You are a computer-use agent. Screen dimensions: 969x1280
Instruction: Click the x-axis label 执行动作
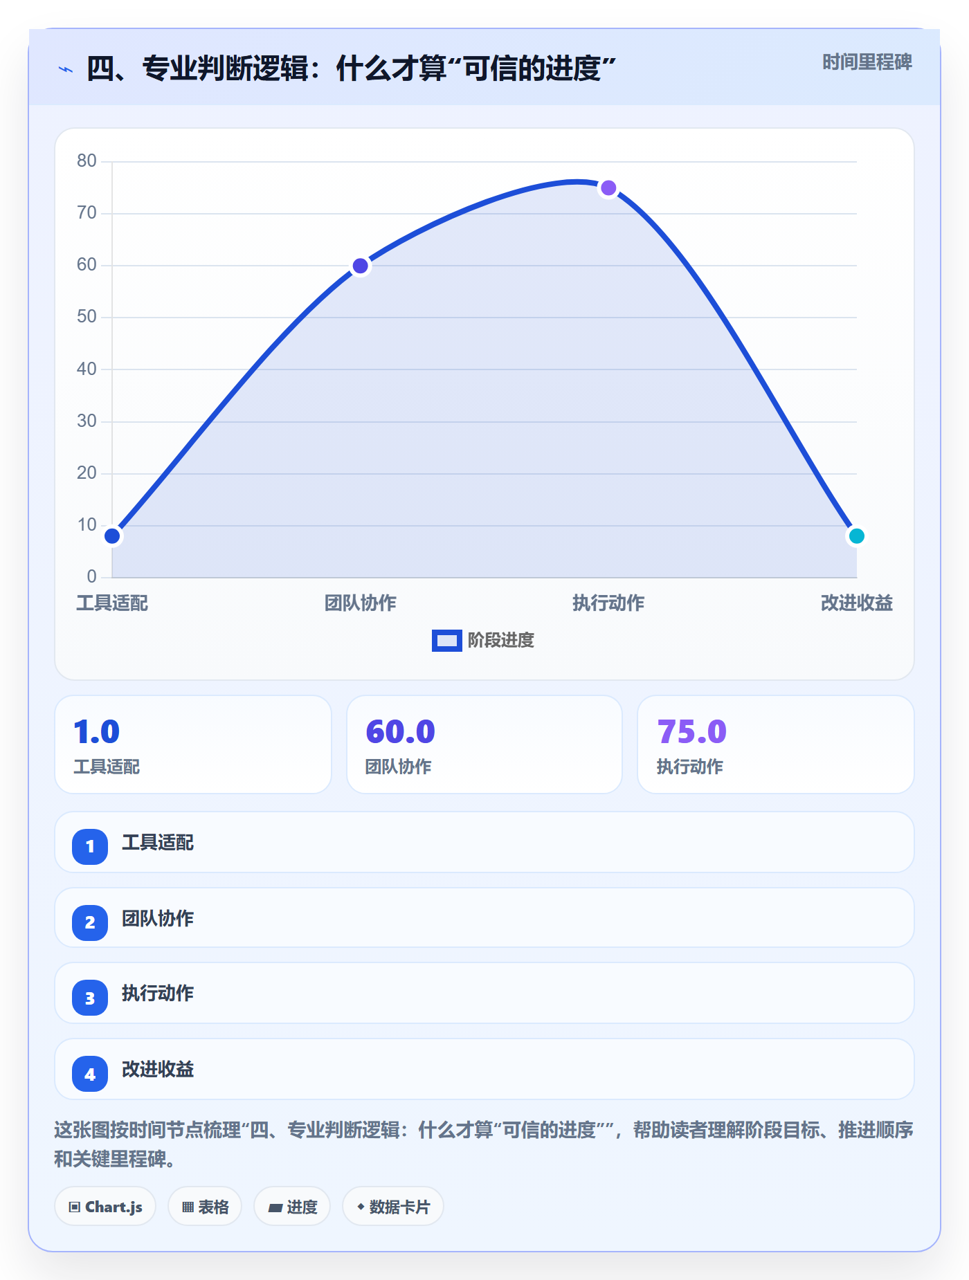(x=608, y=603)
